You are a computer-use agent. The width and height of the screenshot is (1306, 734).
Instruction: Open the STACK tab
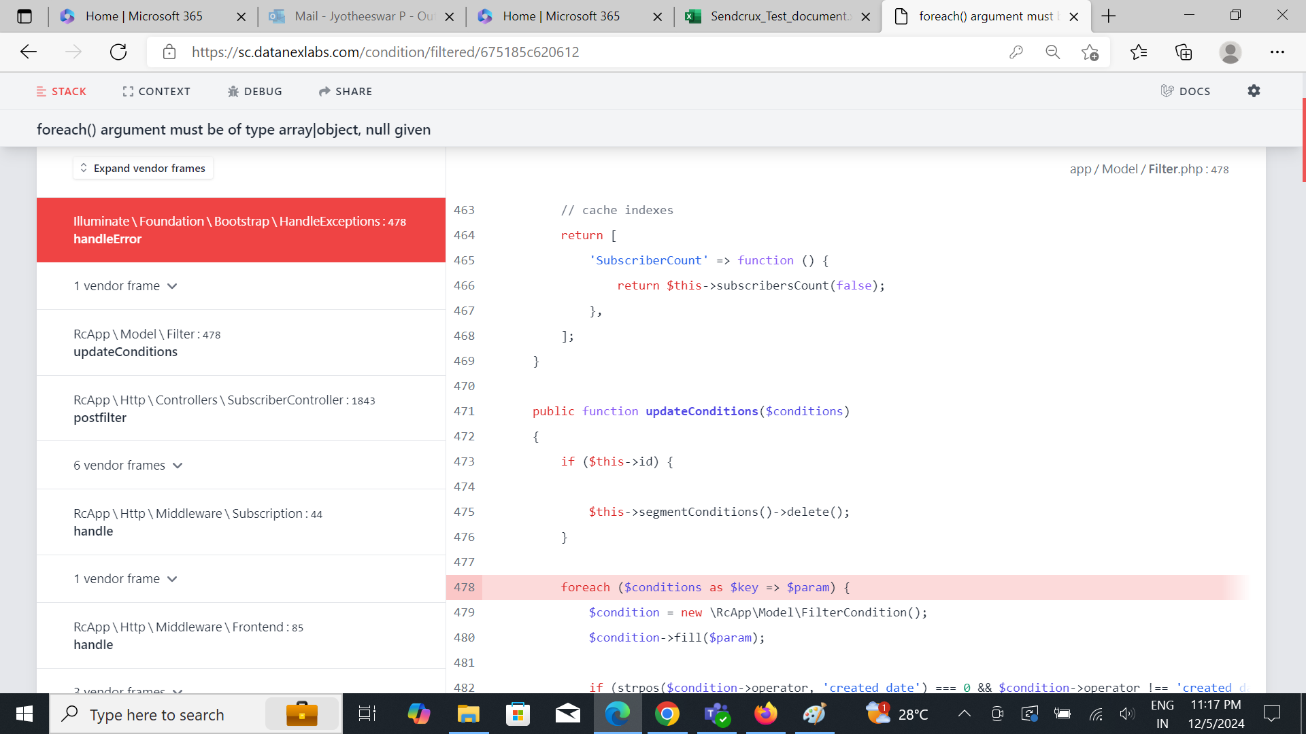pos(61,91)
